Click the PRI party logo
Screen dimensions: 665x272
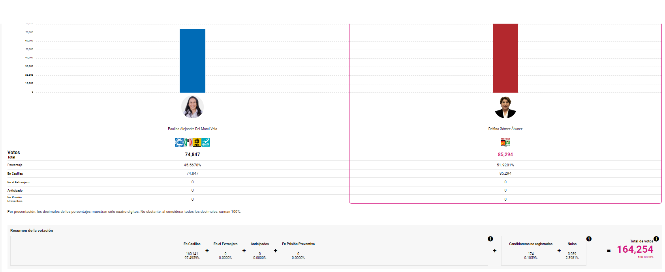(188, 142)
